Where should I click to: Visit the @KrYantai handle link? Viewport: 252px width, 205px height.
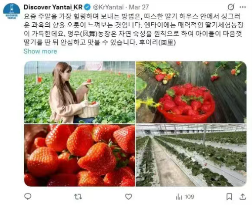pyautogui.click(x=108, y=7)
